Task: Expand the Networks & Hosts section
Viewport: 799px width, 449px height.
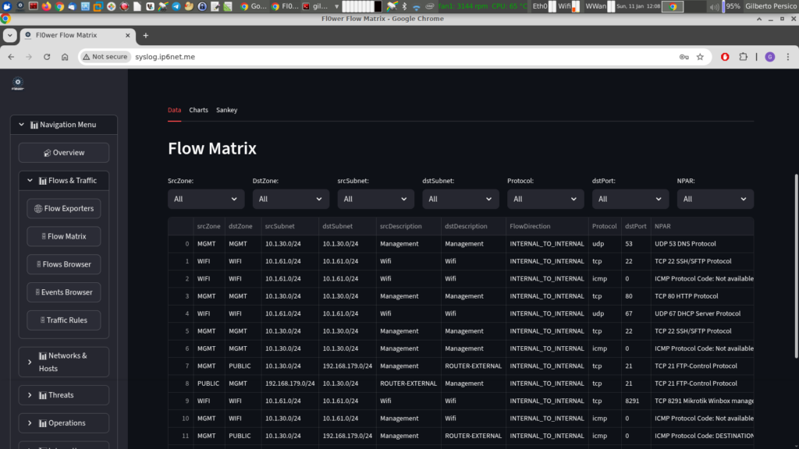Action: 64,362
